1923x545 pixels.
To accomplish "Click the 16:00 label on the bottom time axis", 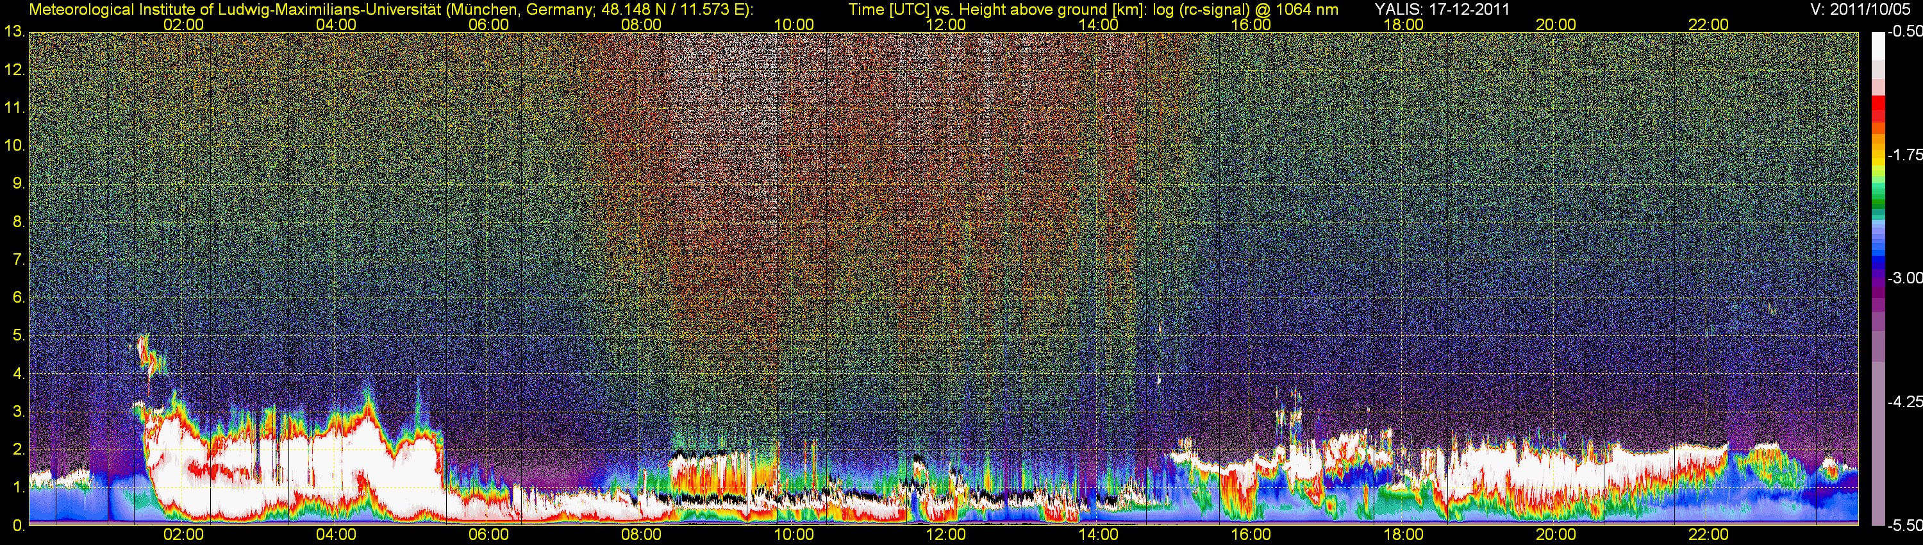I will 1251,535.
